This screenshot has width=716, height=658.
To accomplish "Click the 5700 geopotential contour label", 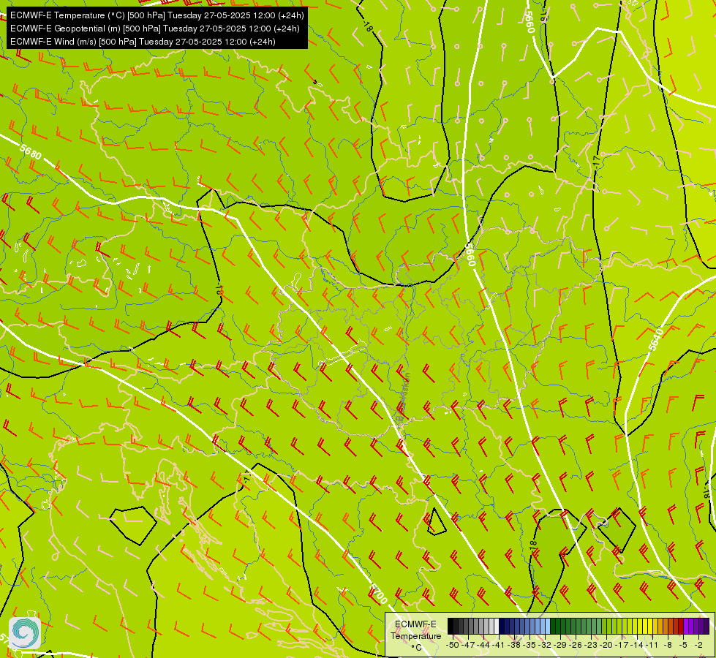I will pyautogui.click(x=377, y=594).
